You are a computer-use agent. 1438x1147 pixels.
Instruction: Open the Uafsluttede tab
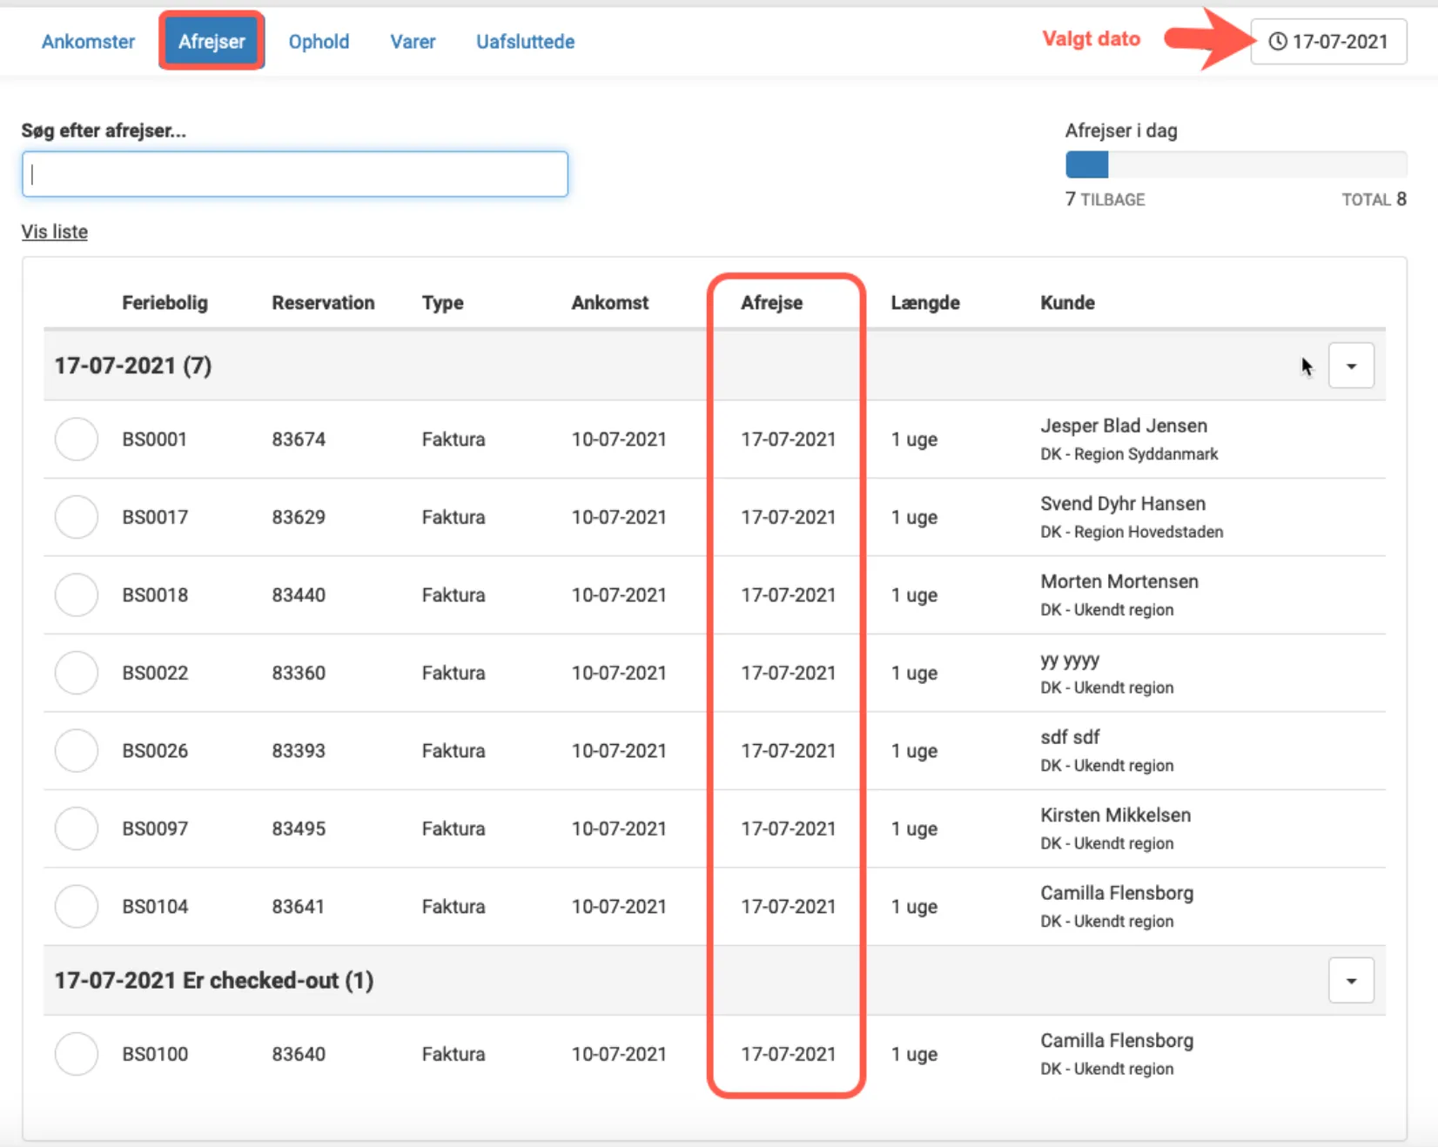(525, 42)
